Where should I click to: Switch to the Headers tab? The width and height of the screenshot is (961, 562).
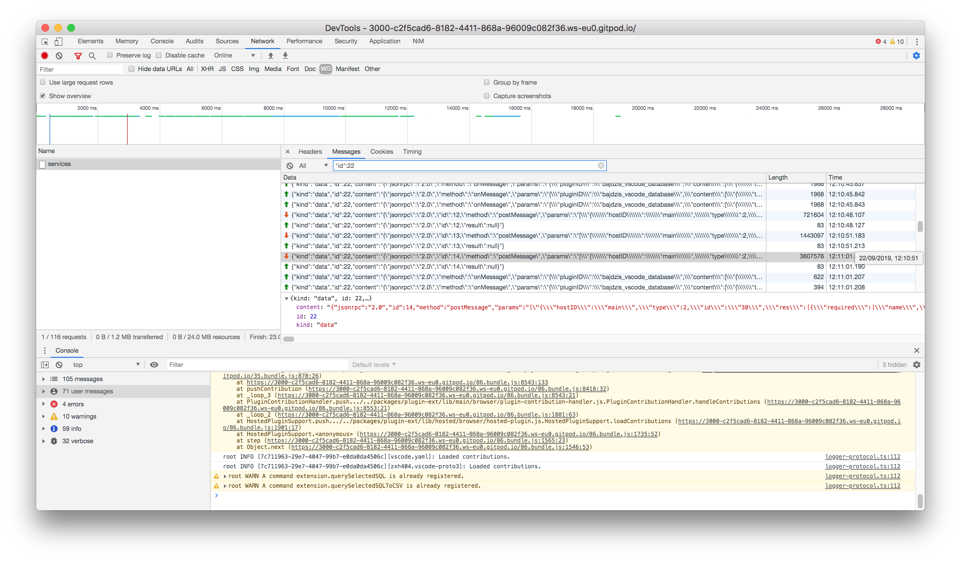tap(310, 151)
